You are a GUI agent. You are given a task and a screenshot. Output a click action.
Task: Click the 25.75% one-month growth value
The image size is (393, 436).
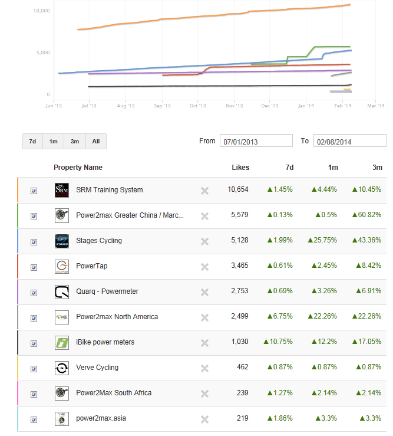(322, 240)
